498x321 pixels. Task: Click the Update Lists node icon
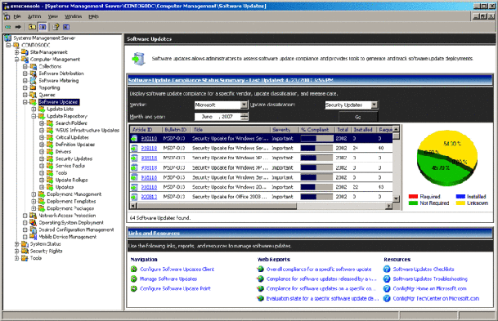42,109
